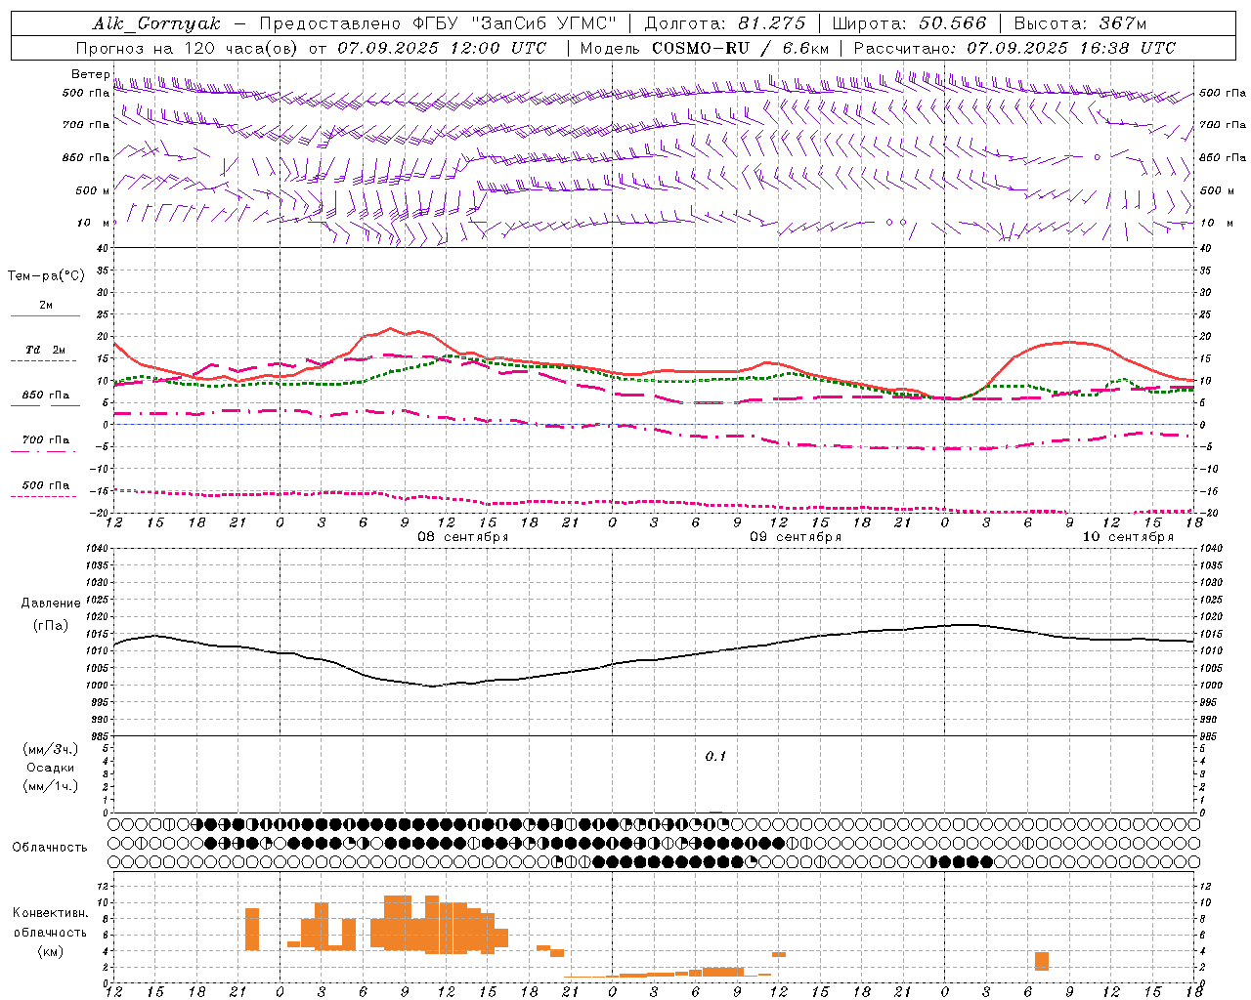Click the Рассчитано 07.09.2025 16:38 UTC timestamp

1014,48
